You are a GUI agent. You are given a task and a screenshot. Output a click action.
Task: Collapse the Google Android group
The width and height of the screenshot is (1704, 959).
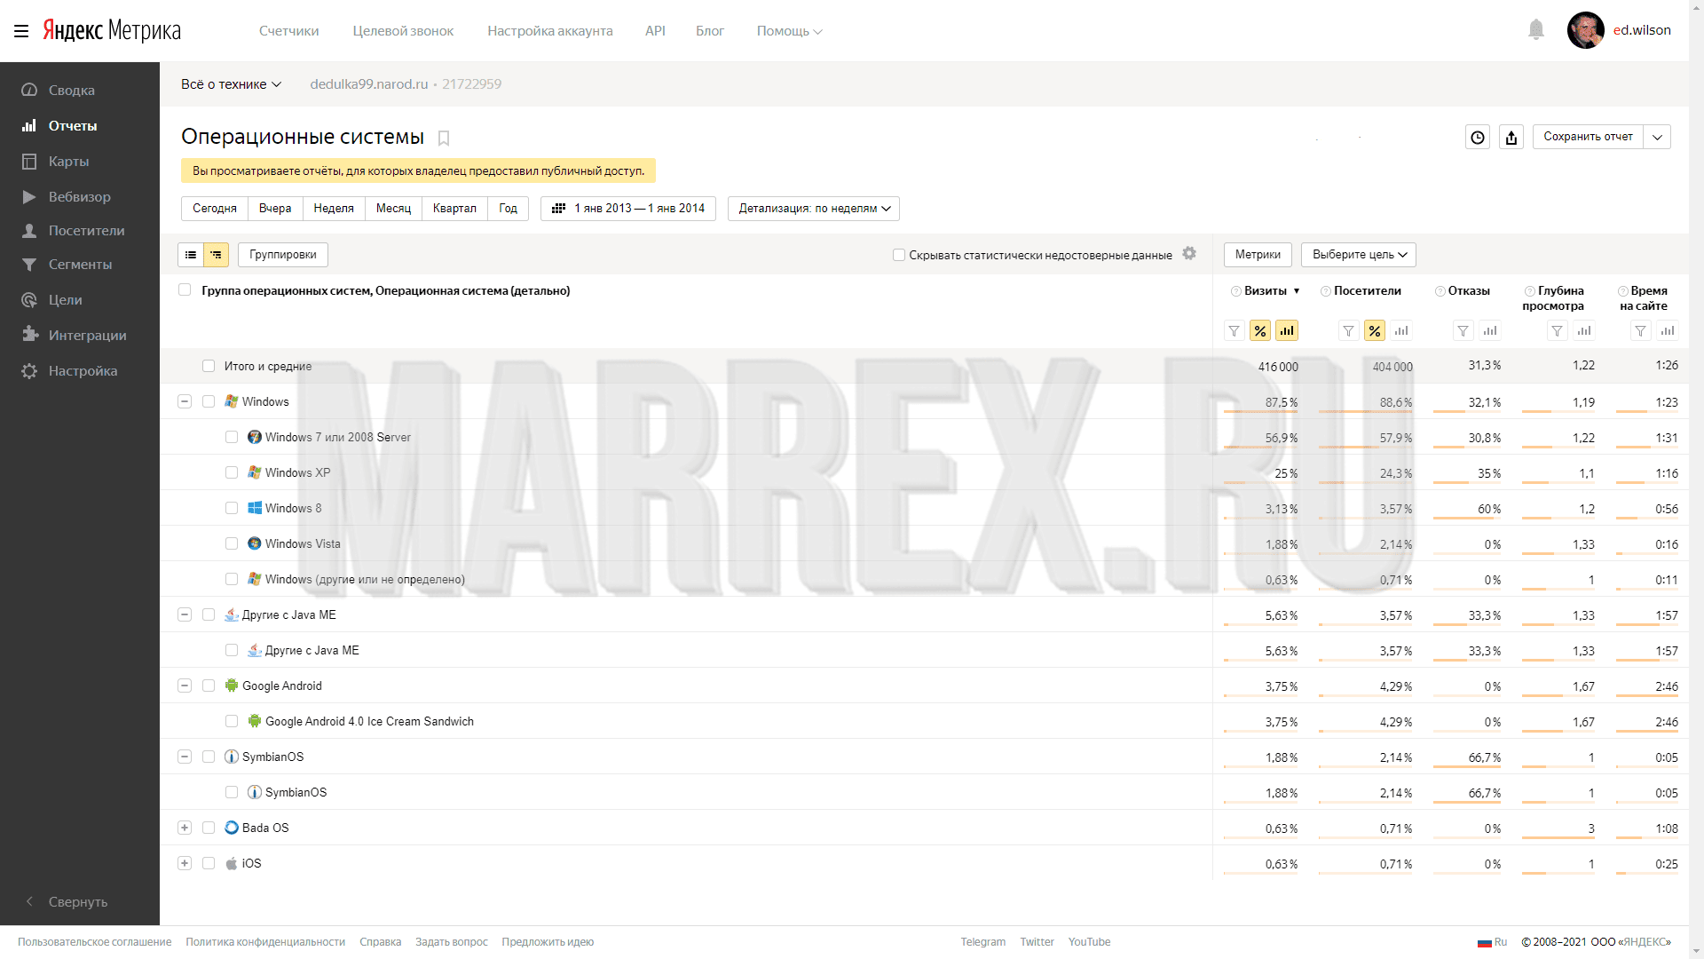click(x=185, y=686)
